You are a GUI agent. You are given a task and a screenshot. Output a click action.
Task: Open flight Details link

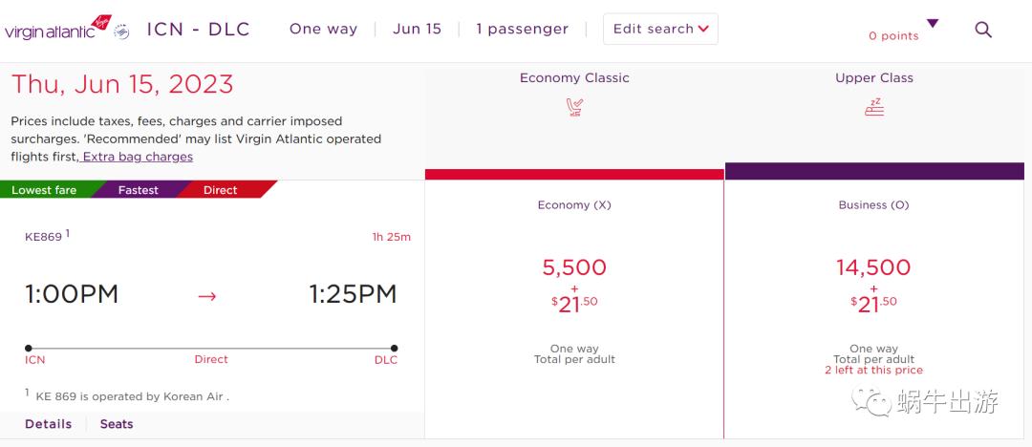[x=48, y=424]
